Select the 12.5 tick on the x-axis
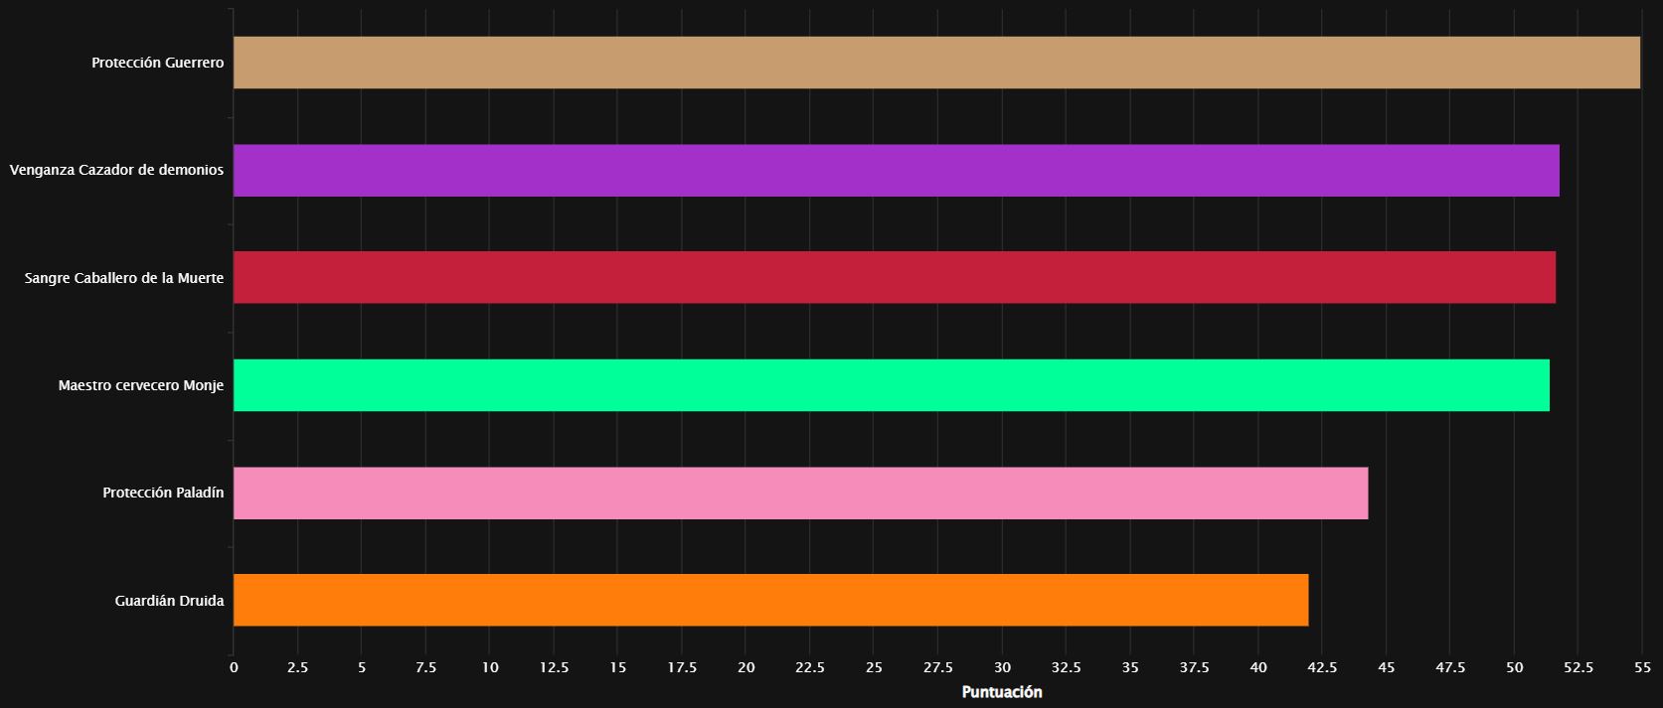Viewport: 1663px width, 708px height. point(554,667)
